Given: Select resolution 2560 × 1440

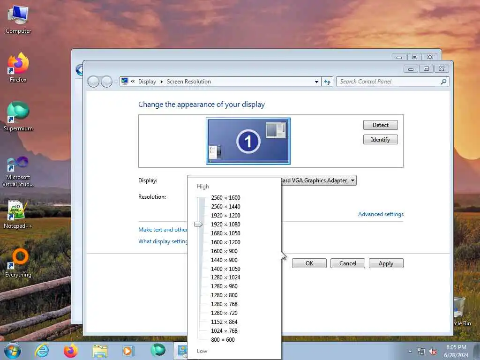Looking at the screenshot, I should (x=225, y=207).
